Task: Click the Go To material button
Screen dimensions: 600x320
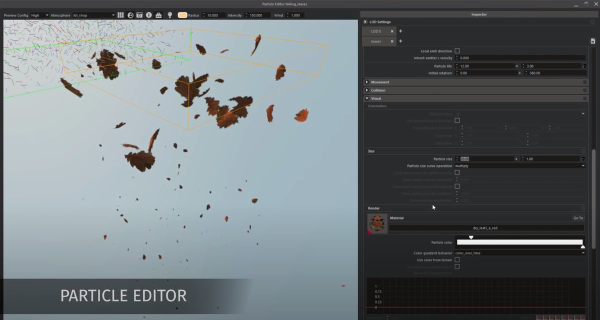Action: click(578, 218)
